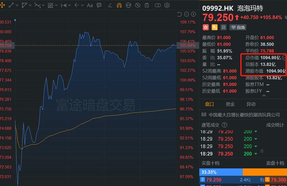Open the polygon shape tool dropdown arrow

[30, 5]
